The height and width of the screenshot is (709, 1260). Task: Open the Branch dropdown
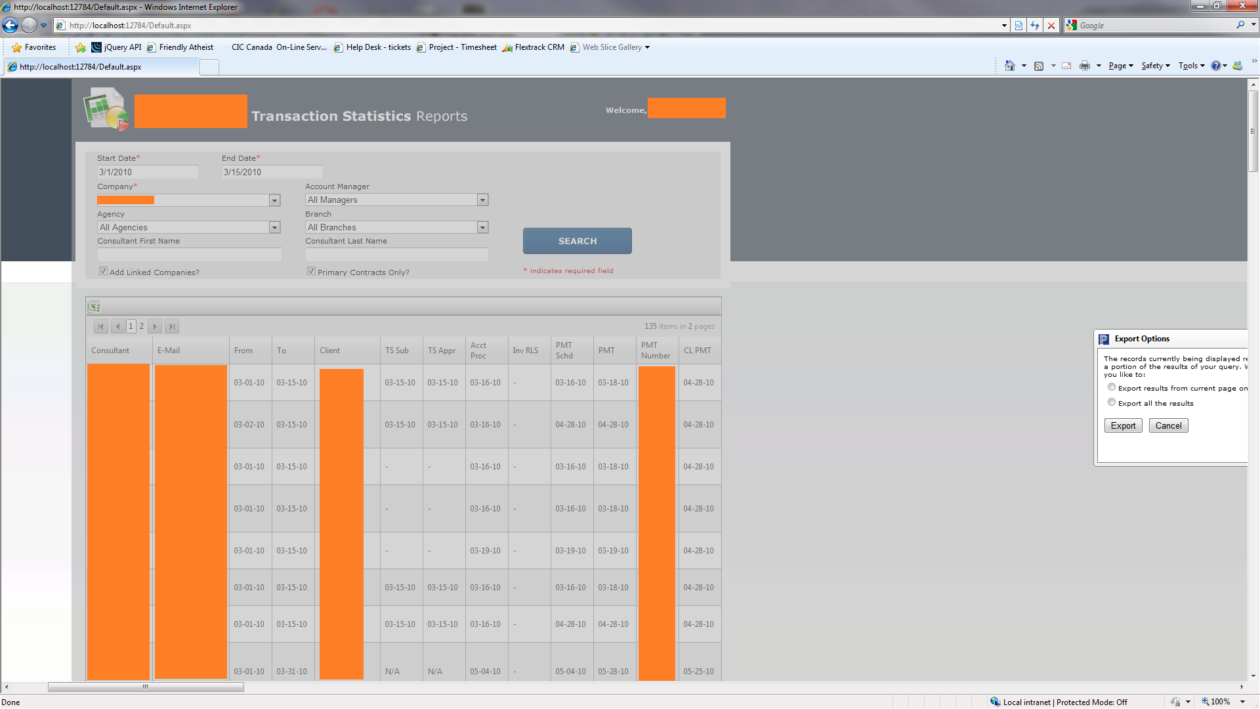(482, 228)
